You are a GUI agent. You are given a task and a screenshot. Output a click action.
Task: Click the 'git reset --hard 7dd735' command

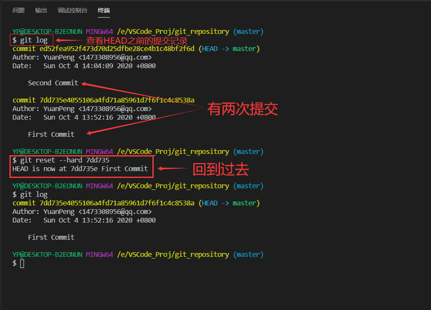coord(64,160)
